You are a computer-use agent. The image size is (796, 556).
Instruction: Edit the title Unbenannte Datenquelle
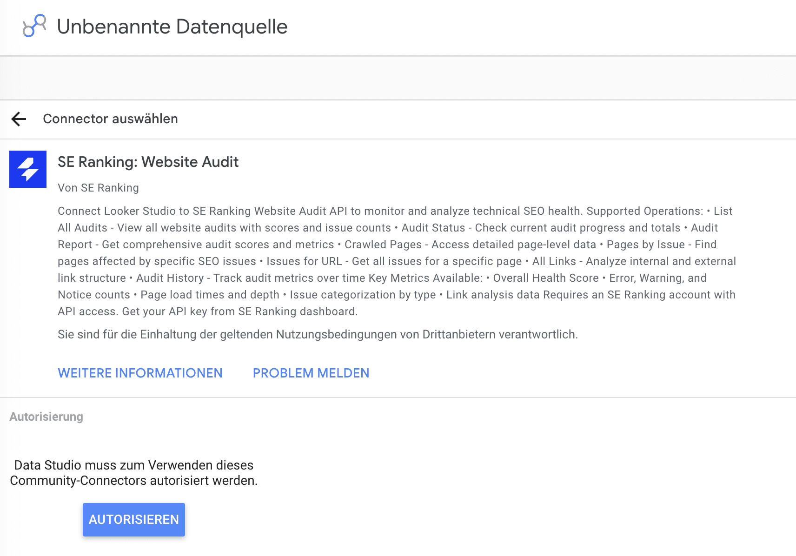tap(172, 26)
